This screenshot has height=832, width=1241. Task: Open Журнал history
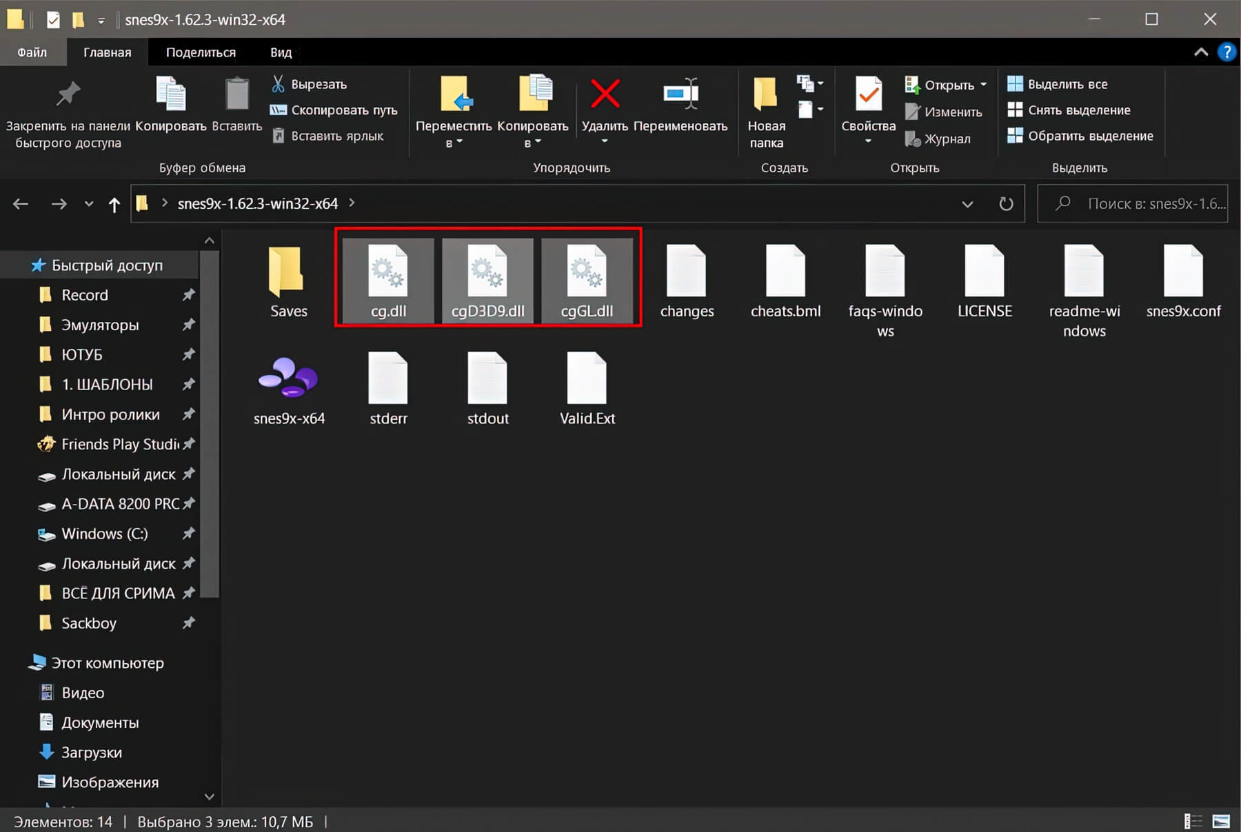(938, 139)
